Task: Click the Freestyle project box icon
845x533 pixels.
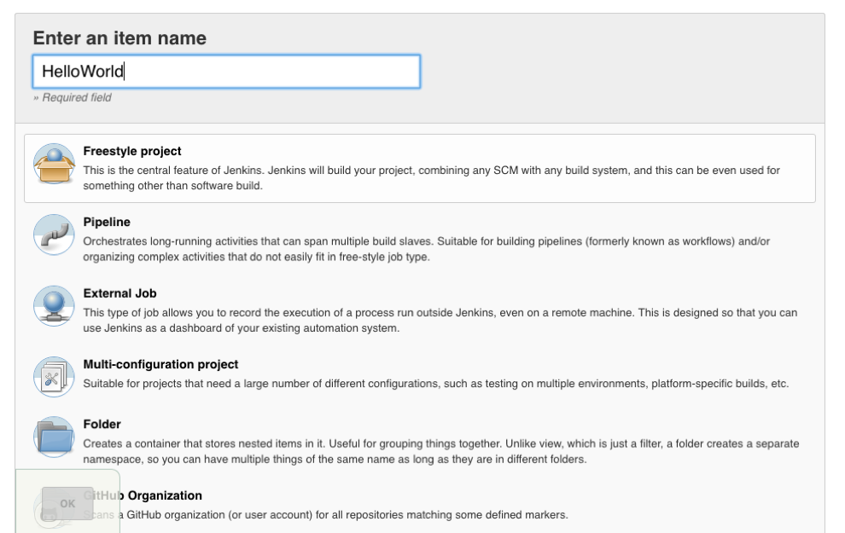Action: [54, 164]
